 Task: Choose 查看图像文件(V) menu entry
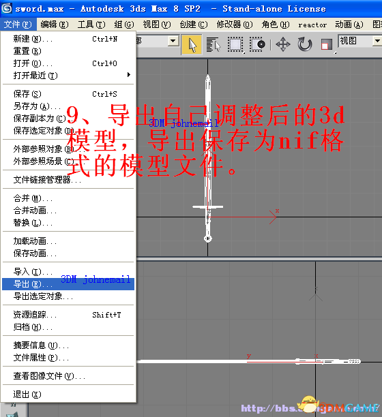tap(68, 376)
